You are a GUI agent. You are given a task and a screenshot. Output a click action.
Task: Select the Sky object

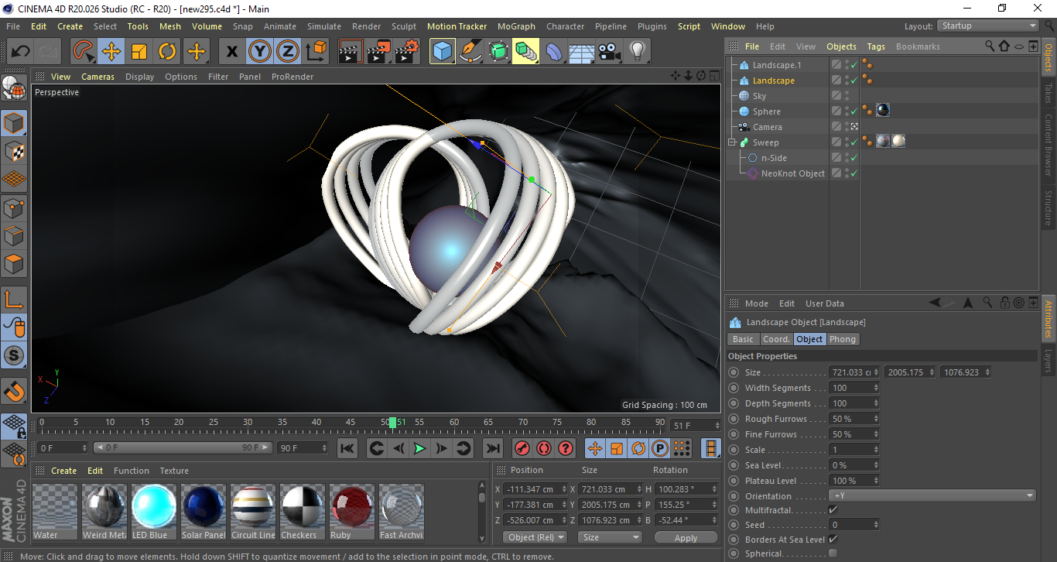pyautogui.click(x=759, y=96)
